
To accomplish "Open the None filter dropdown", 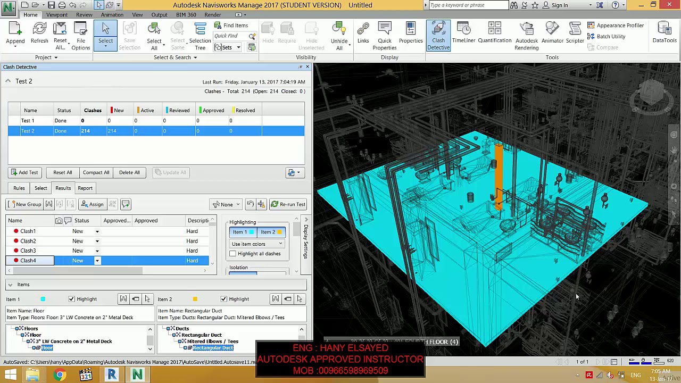I will (226, 204).
